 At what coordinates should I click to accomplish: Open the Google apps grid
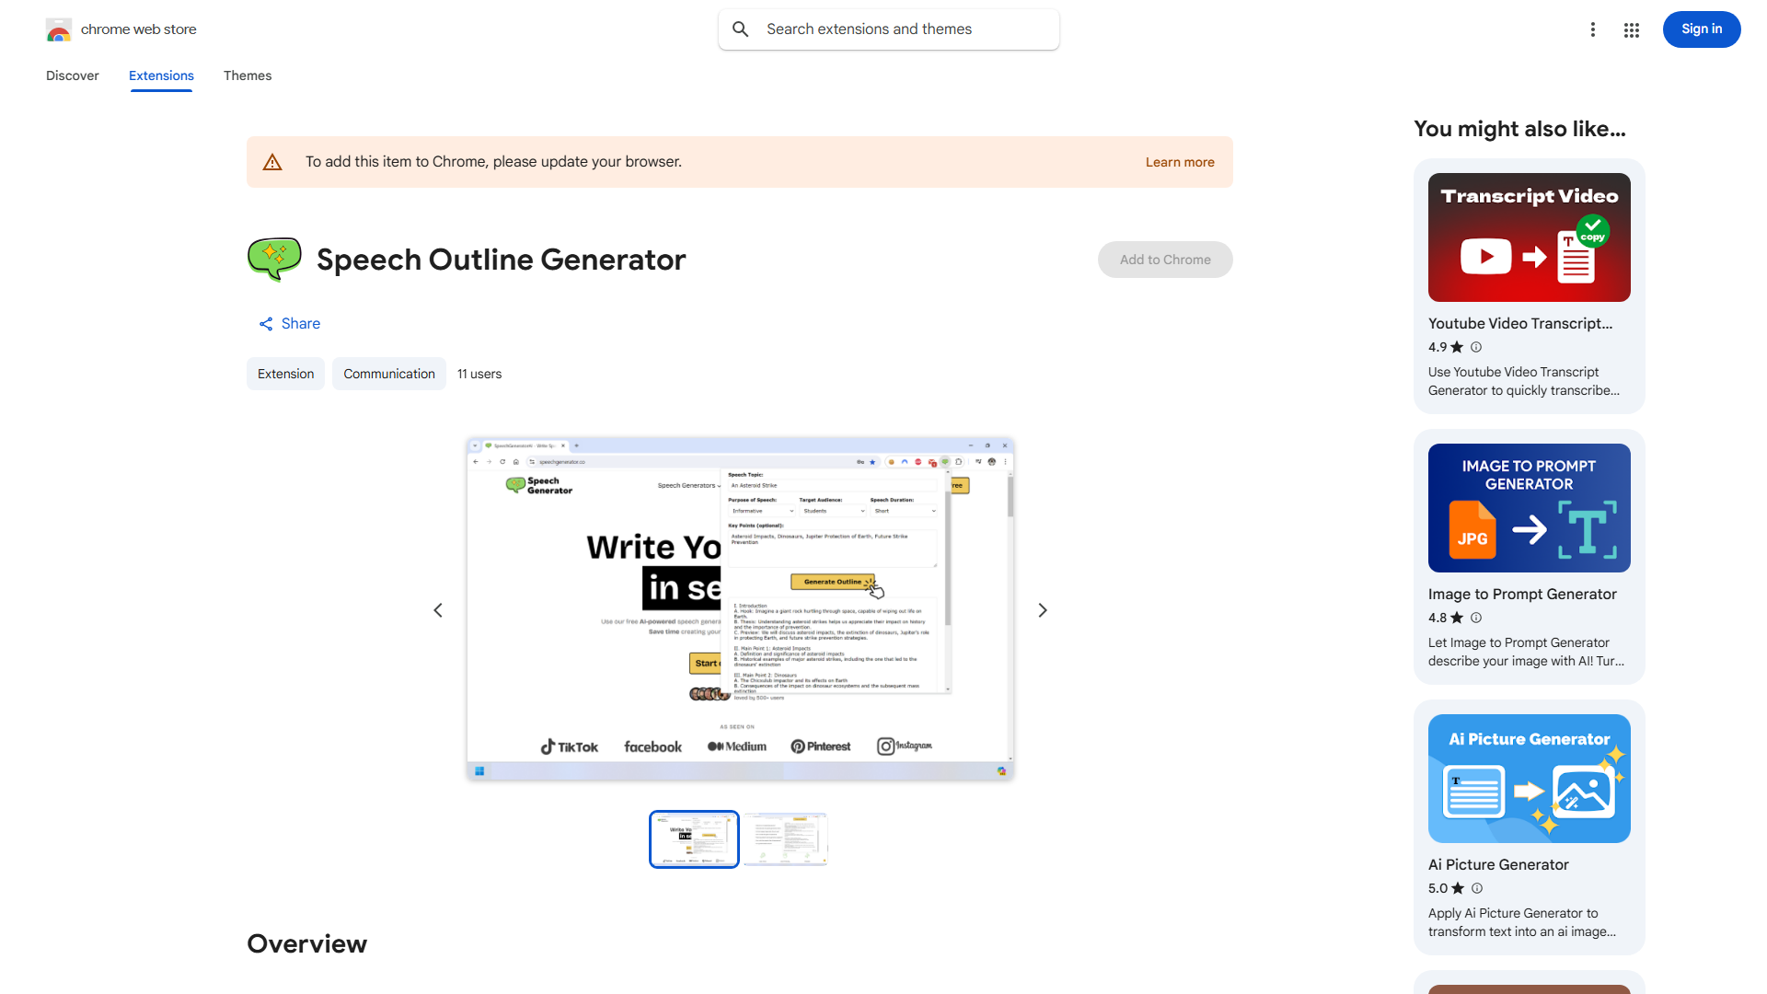[1632, 29]
